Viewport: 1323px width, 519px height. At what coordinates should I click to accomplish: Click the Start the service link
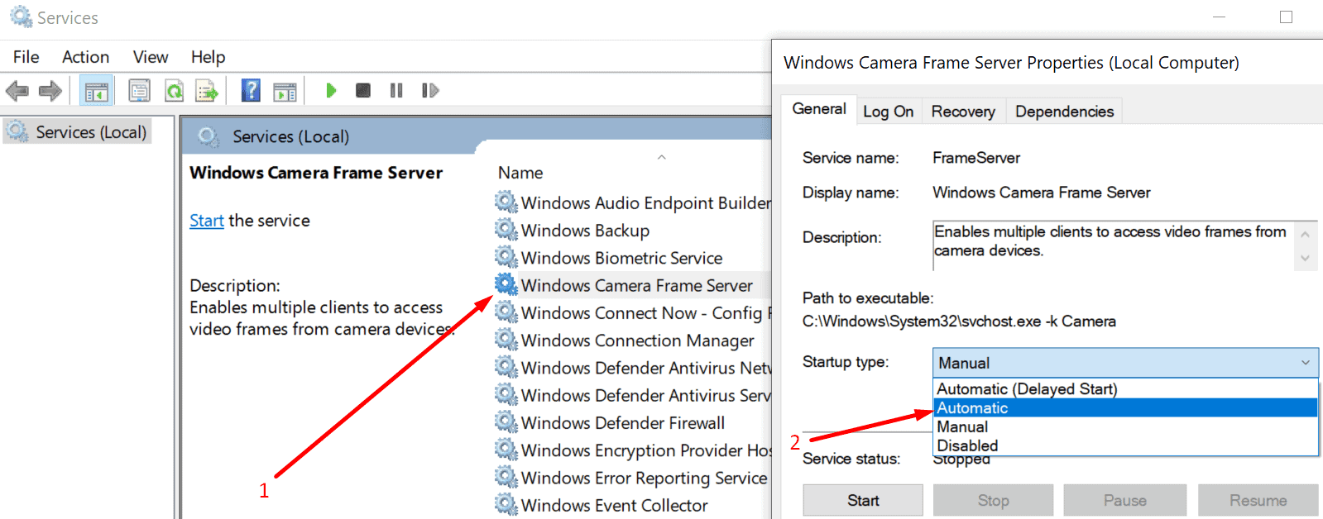click(x=207, y=221)
